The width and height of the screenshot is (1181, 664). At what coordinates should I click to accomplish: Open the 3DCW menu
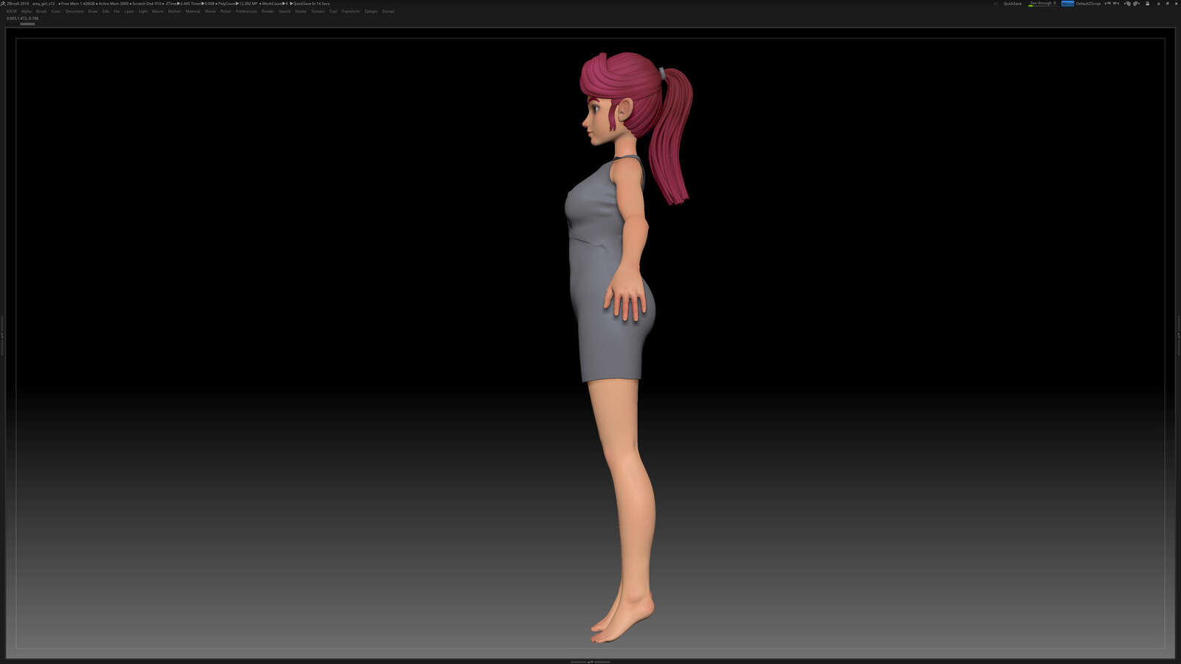pos(11,11)
